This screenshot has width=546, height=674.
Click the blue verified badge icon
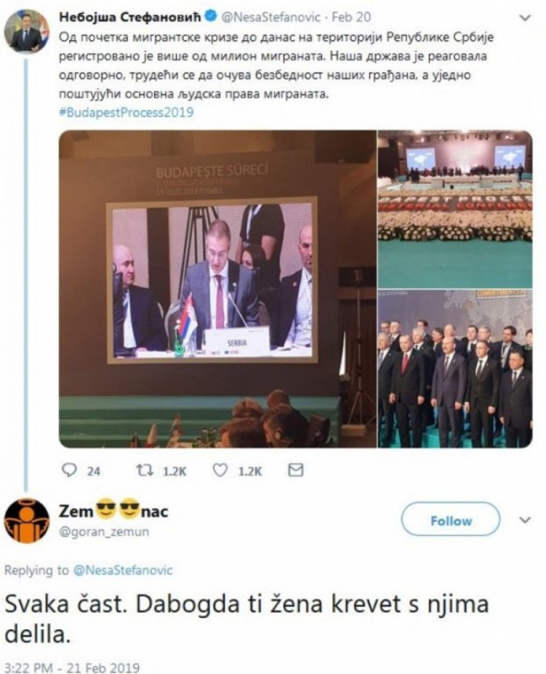coord(211,17)
